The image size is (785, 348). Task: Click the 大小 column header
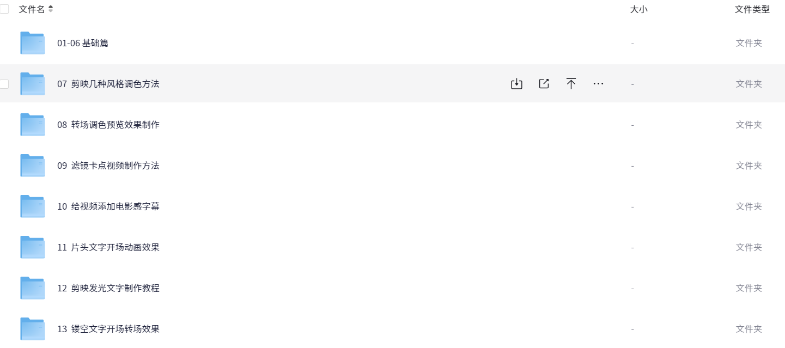point(638,9)
